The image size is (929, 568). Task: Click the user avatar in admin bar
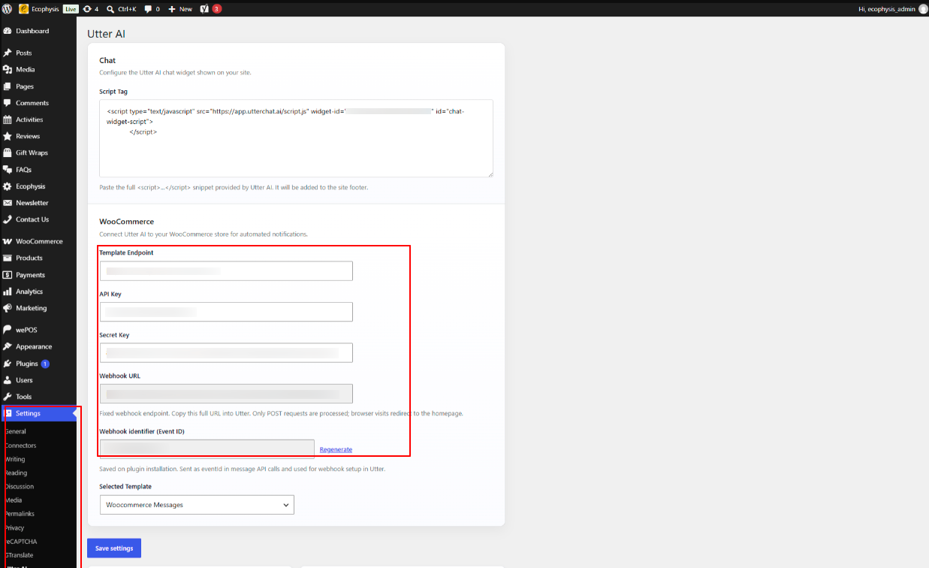[923, 9]
